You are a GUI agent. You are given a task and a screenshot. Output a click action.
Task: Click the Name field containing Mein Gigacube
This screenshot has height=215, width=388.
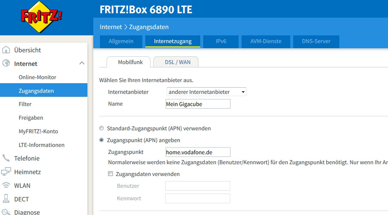198,104
